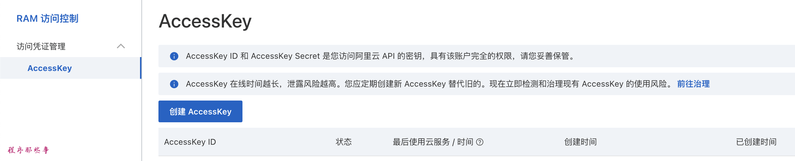
Task: Click the 创建时间 column header
Action: point(580,142)
